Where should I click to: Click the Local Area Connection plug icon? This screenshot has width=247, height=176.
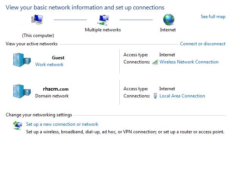(x=155, y=96)
